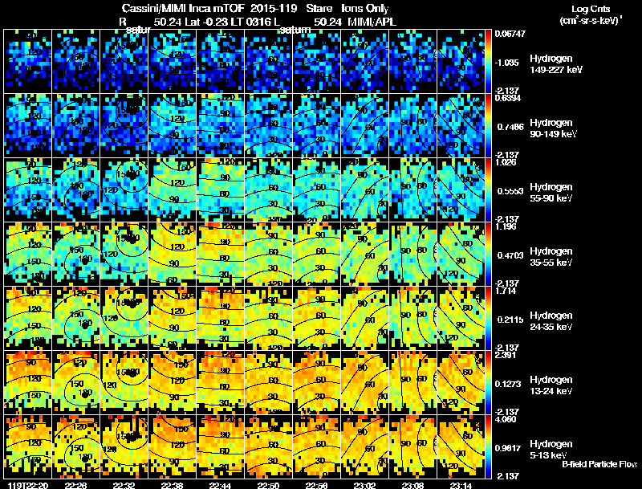Open the 24-35 keV panel at 22:20
Screen dimensions: 642x489
tap(28, 318)
